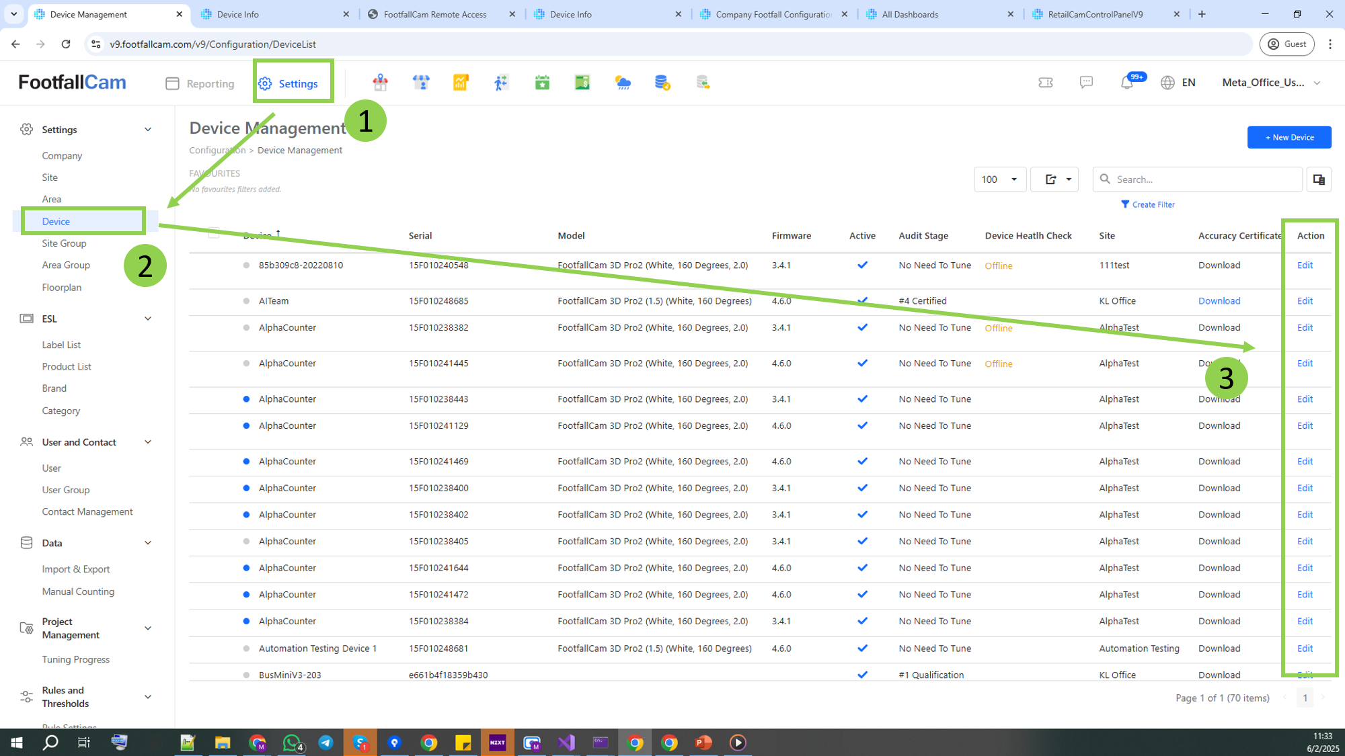
Task: Open the 100 page size dropdown
Action: click(999, 179)
